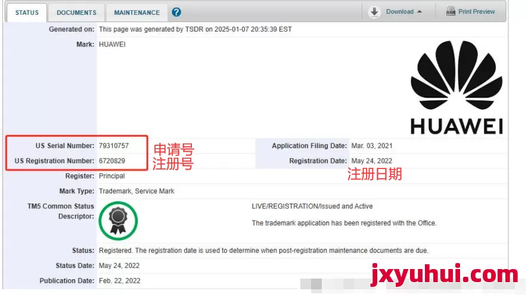Click the blue help question mark icon

coord(176,12)
